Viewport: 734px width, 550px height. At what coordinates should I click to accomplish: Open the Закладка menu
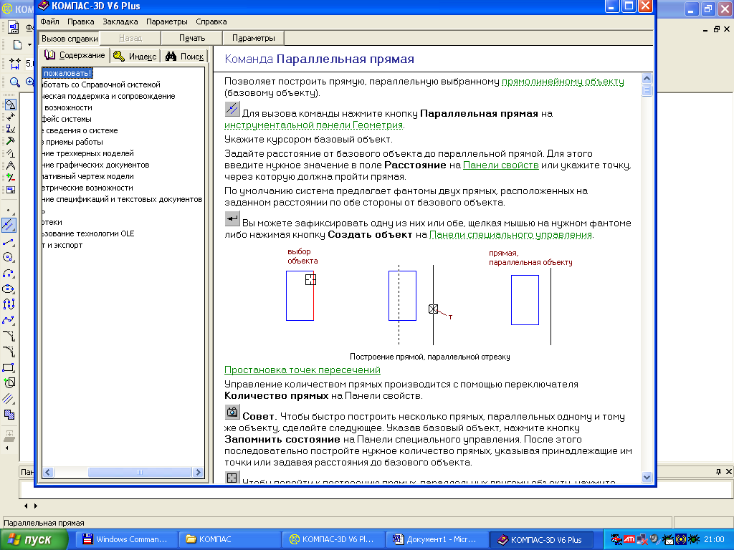click(x=120, y=21)
